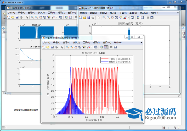Open 查看(V) menu in Figure 3
This screenshot has width=187, height=131.
(67, 42)
